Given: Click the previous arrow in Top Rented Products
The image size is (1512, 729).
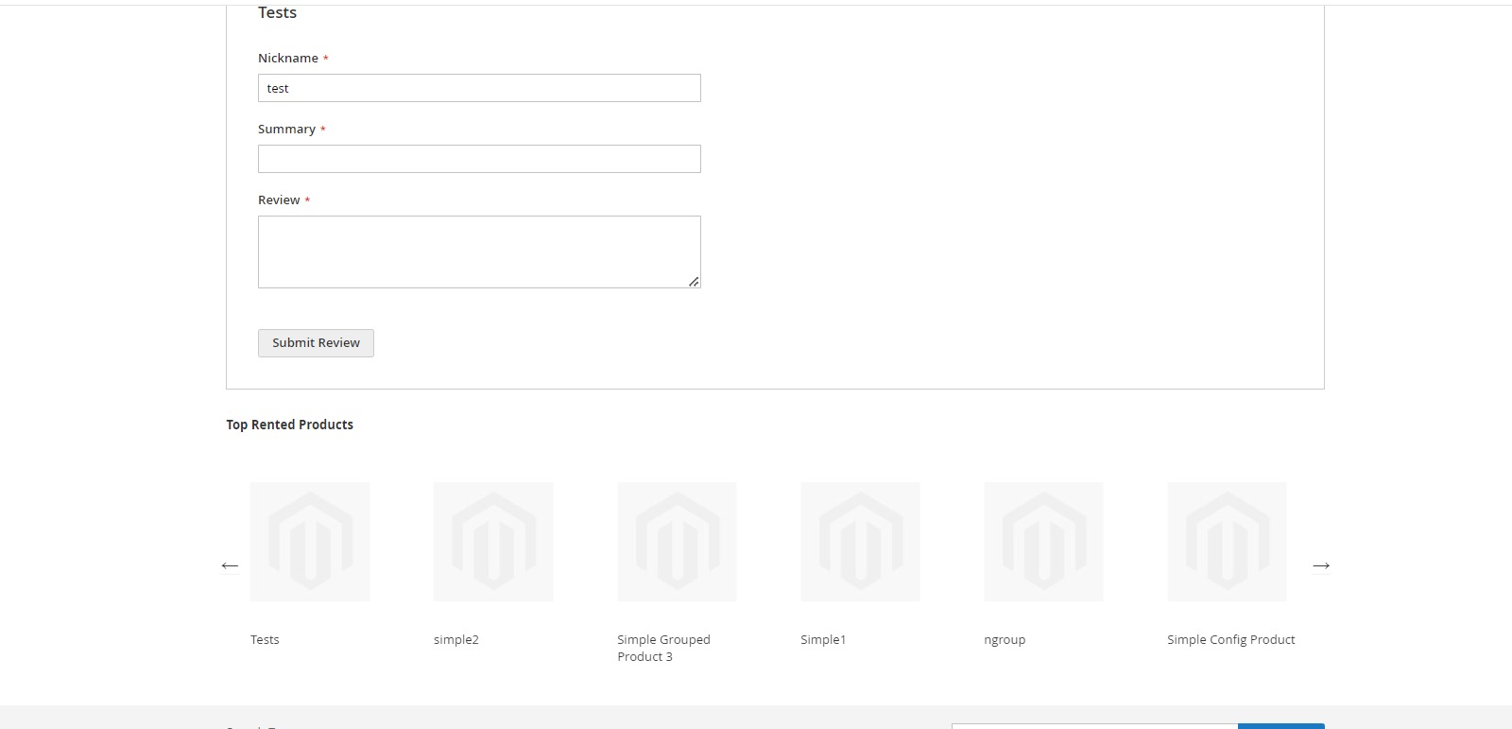Looking at the screenshot, I should [x=230, y=565].
